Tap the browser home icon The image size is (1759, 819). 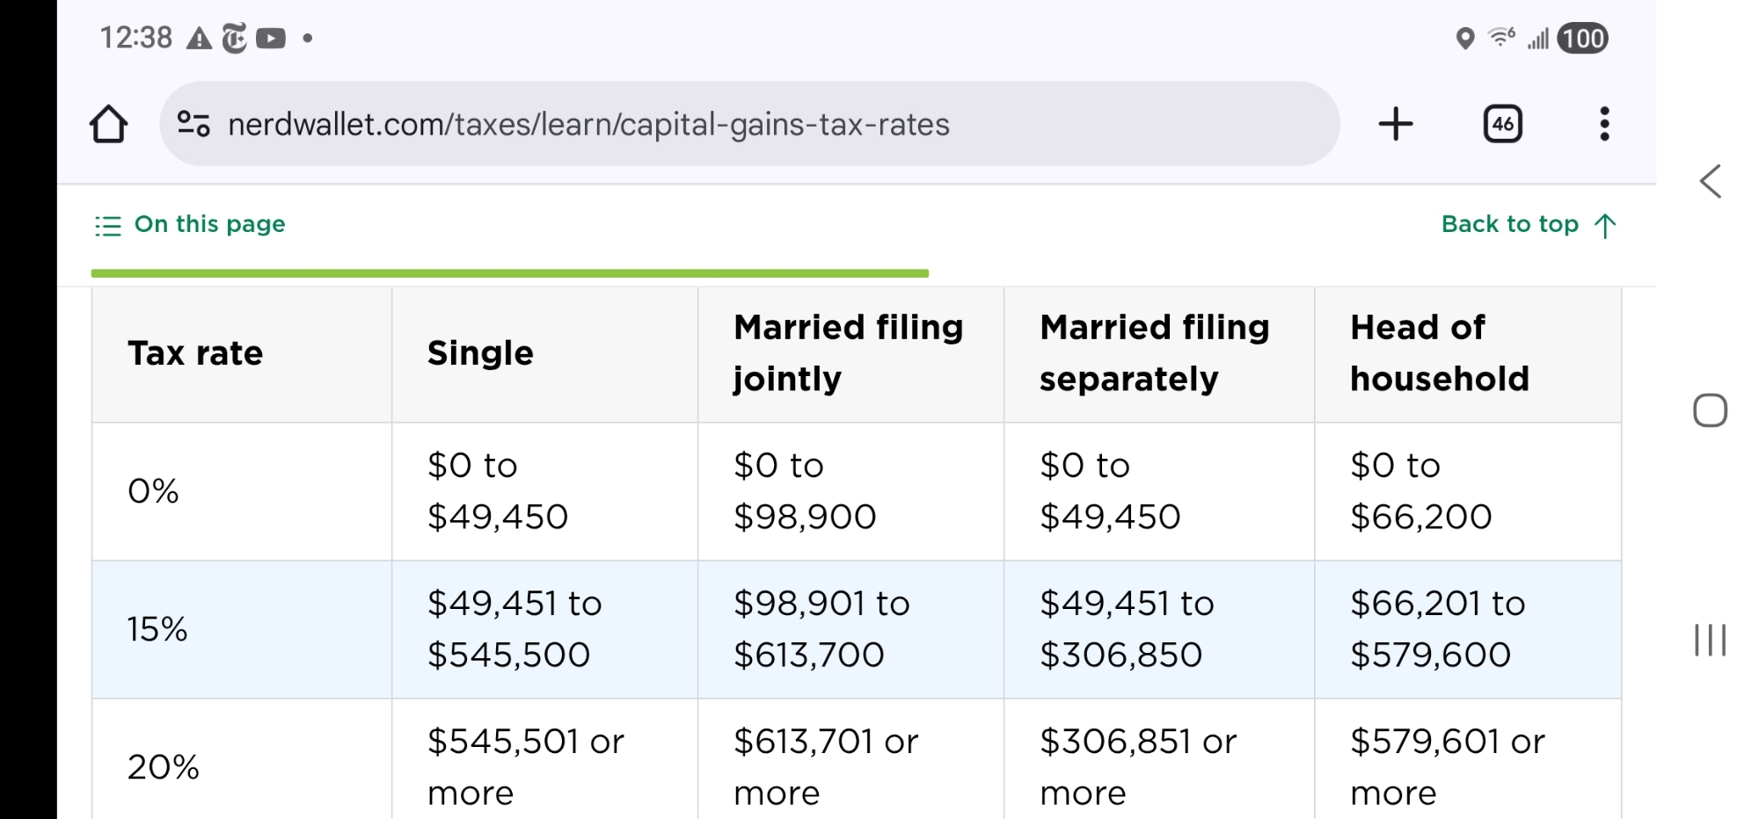[x=109, y=124]
